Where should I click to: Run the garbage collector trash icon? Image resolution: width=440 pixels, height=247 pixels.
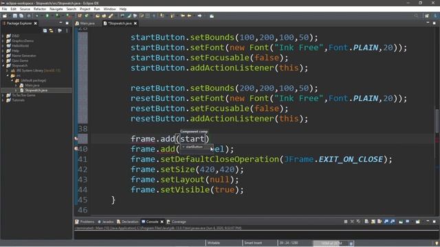(351, 243)
